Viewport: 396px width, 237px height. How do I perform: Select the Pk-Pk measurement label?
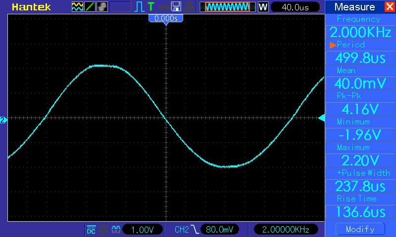tap(349, 96)
